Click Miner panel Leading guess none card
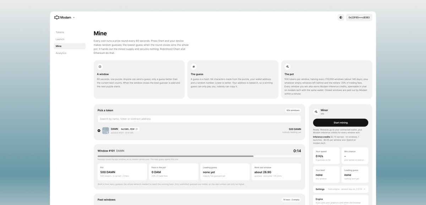Screen dimensions: 426x205 click(x=355, y=174)
